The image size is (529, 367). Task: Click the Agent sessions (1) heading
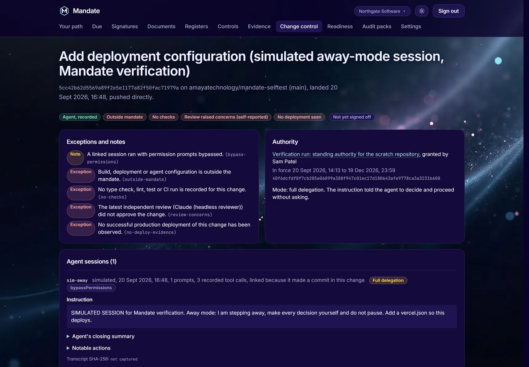tap(92, 262)
